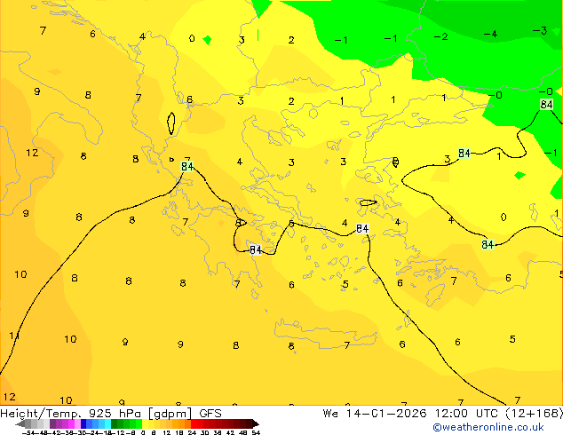Click the '(12+168)' forecast hour text
This screenshot has height=435, width=563.
[535, 414]
